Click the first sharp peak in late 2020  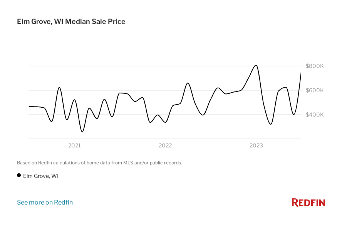[x=59, y=88]
